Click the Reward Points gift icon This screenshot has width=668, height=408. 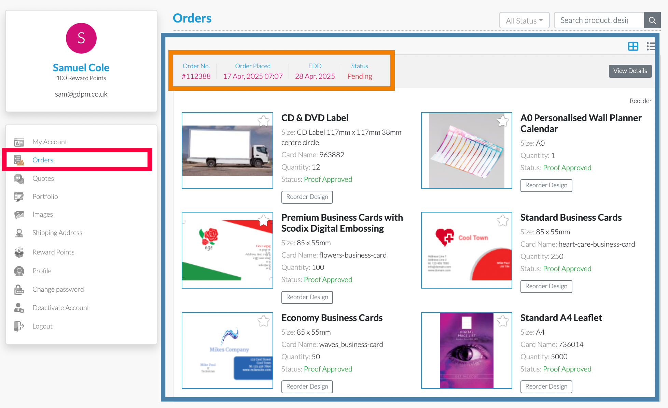[x=19, y=252]
